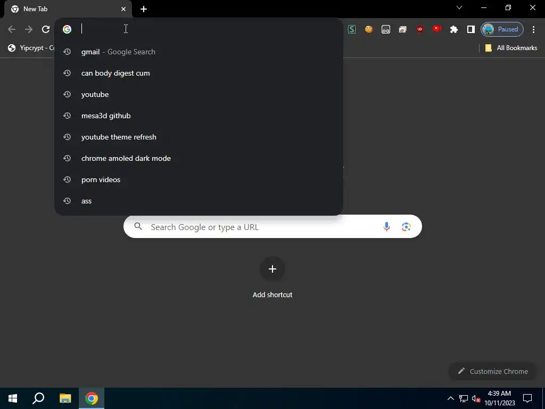Choose the 'mesa3d github' suggestion
This screenshot has width=545, height=409.
click(x=199, y=116)
